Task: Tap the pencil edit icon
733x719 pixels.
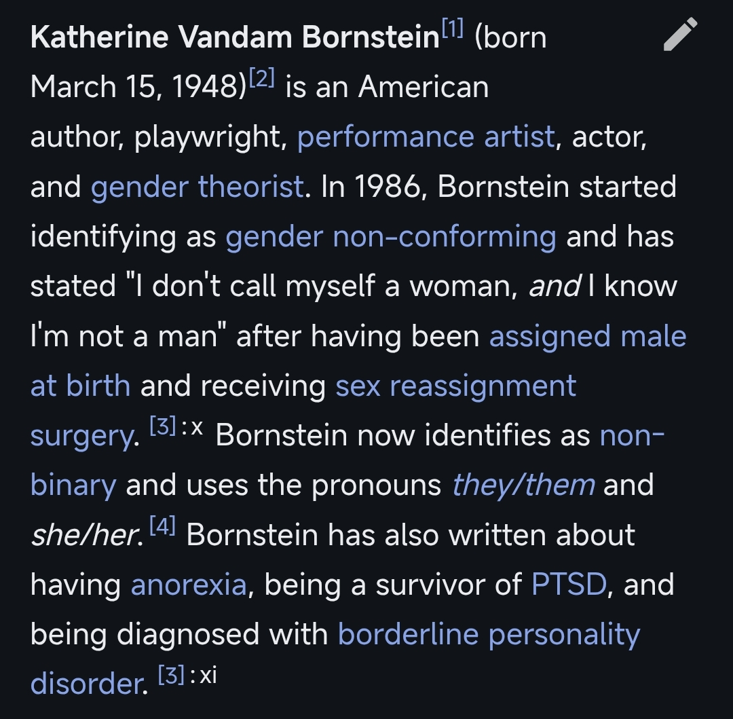Action: coord(680,35)
